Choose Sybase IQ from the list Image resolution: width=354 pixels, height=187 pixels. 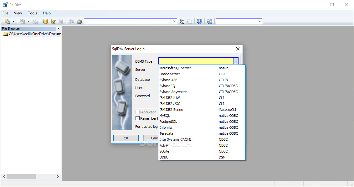(202, 86)
